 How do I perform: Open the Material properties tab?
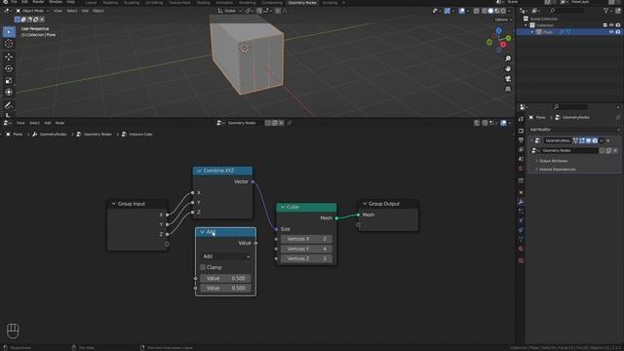(521, 249)
